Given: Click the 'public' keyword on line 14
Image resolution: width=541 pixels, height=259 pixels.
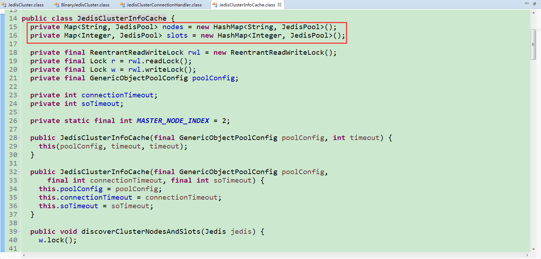Looking at the screenshot, I should coord(34,18).
